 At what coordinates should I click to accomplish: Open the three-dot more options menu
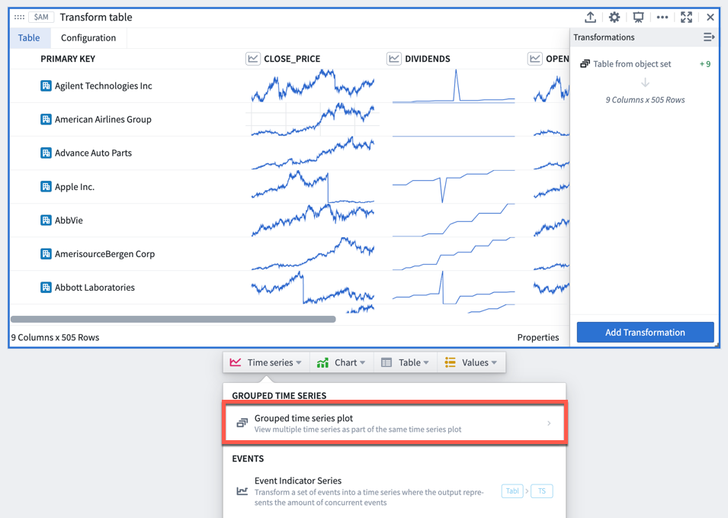coord(662,18)
